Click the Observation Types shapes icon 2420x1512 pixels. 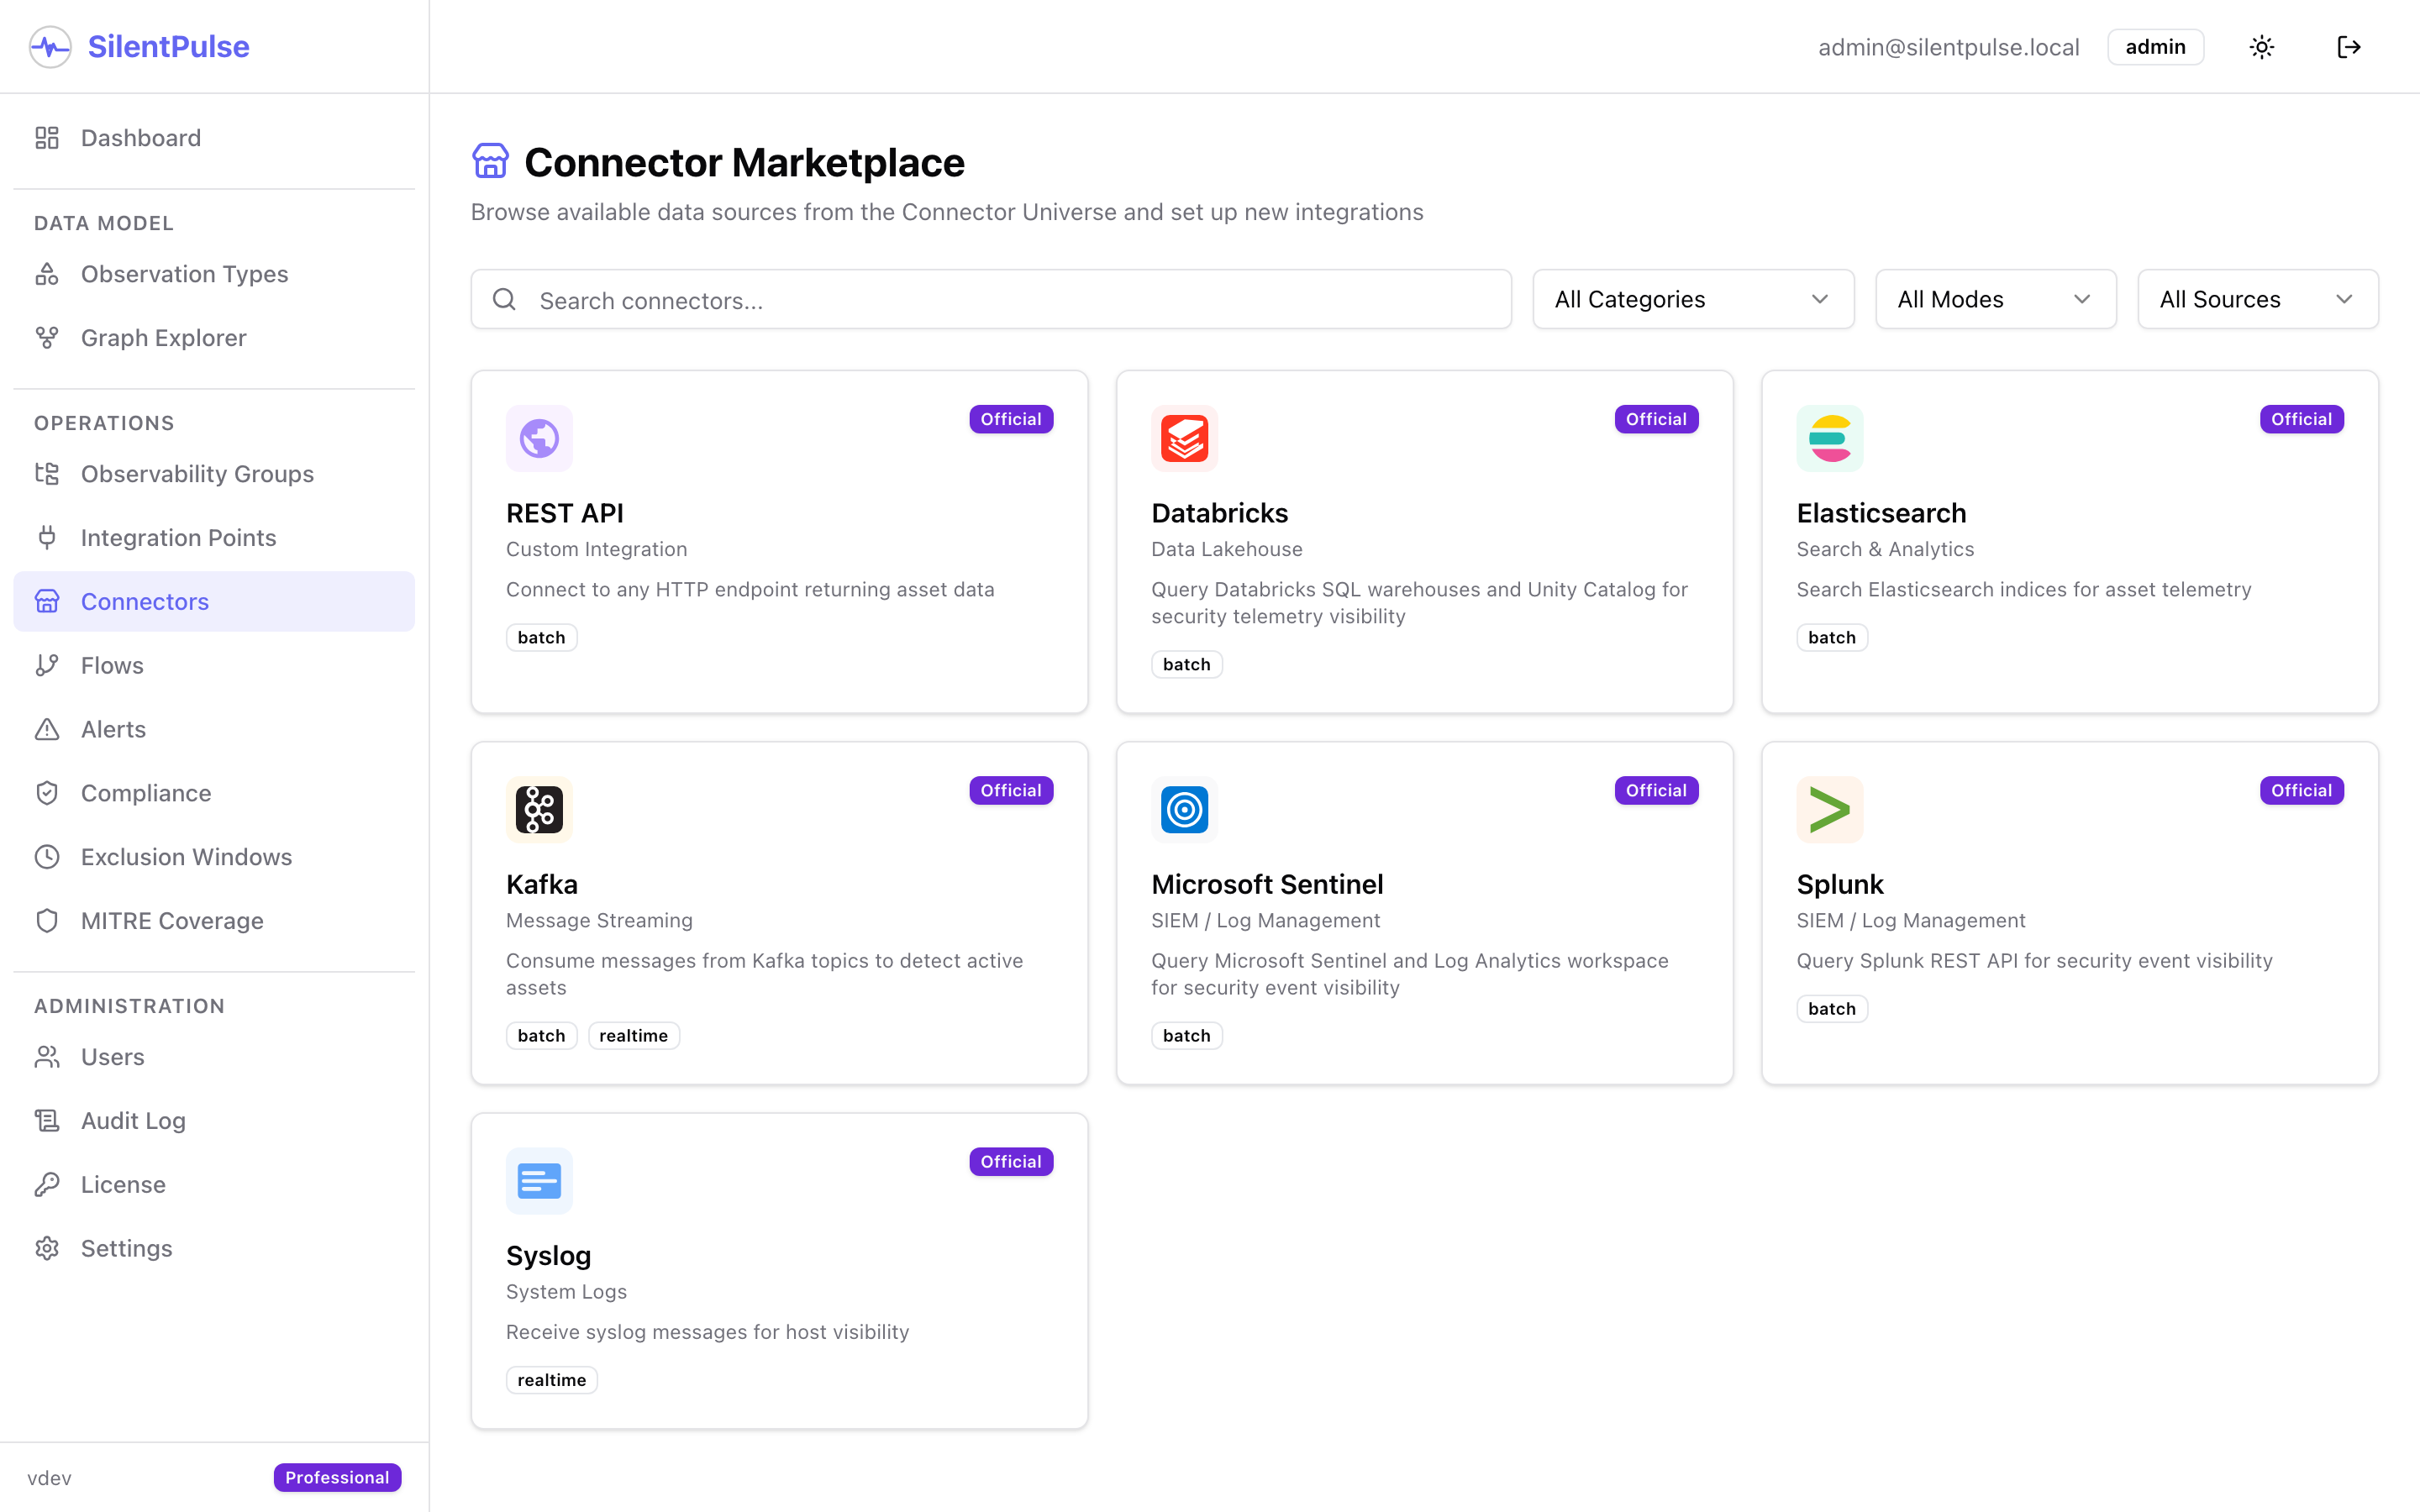(47, 274)
